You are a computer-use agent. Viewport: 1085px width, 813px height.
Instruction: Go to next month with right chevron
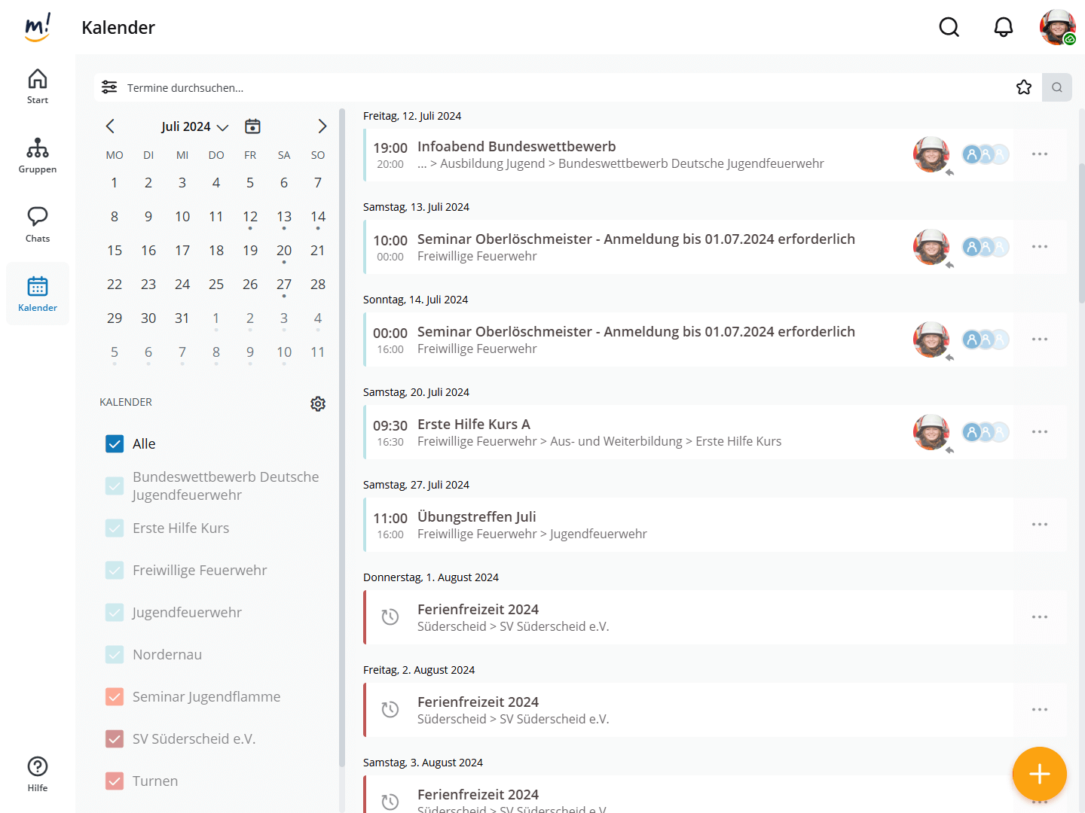click(322, 126)
